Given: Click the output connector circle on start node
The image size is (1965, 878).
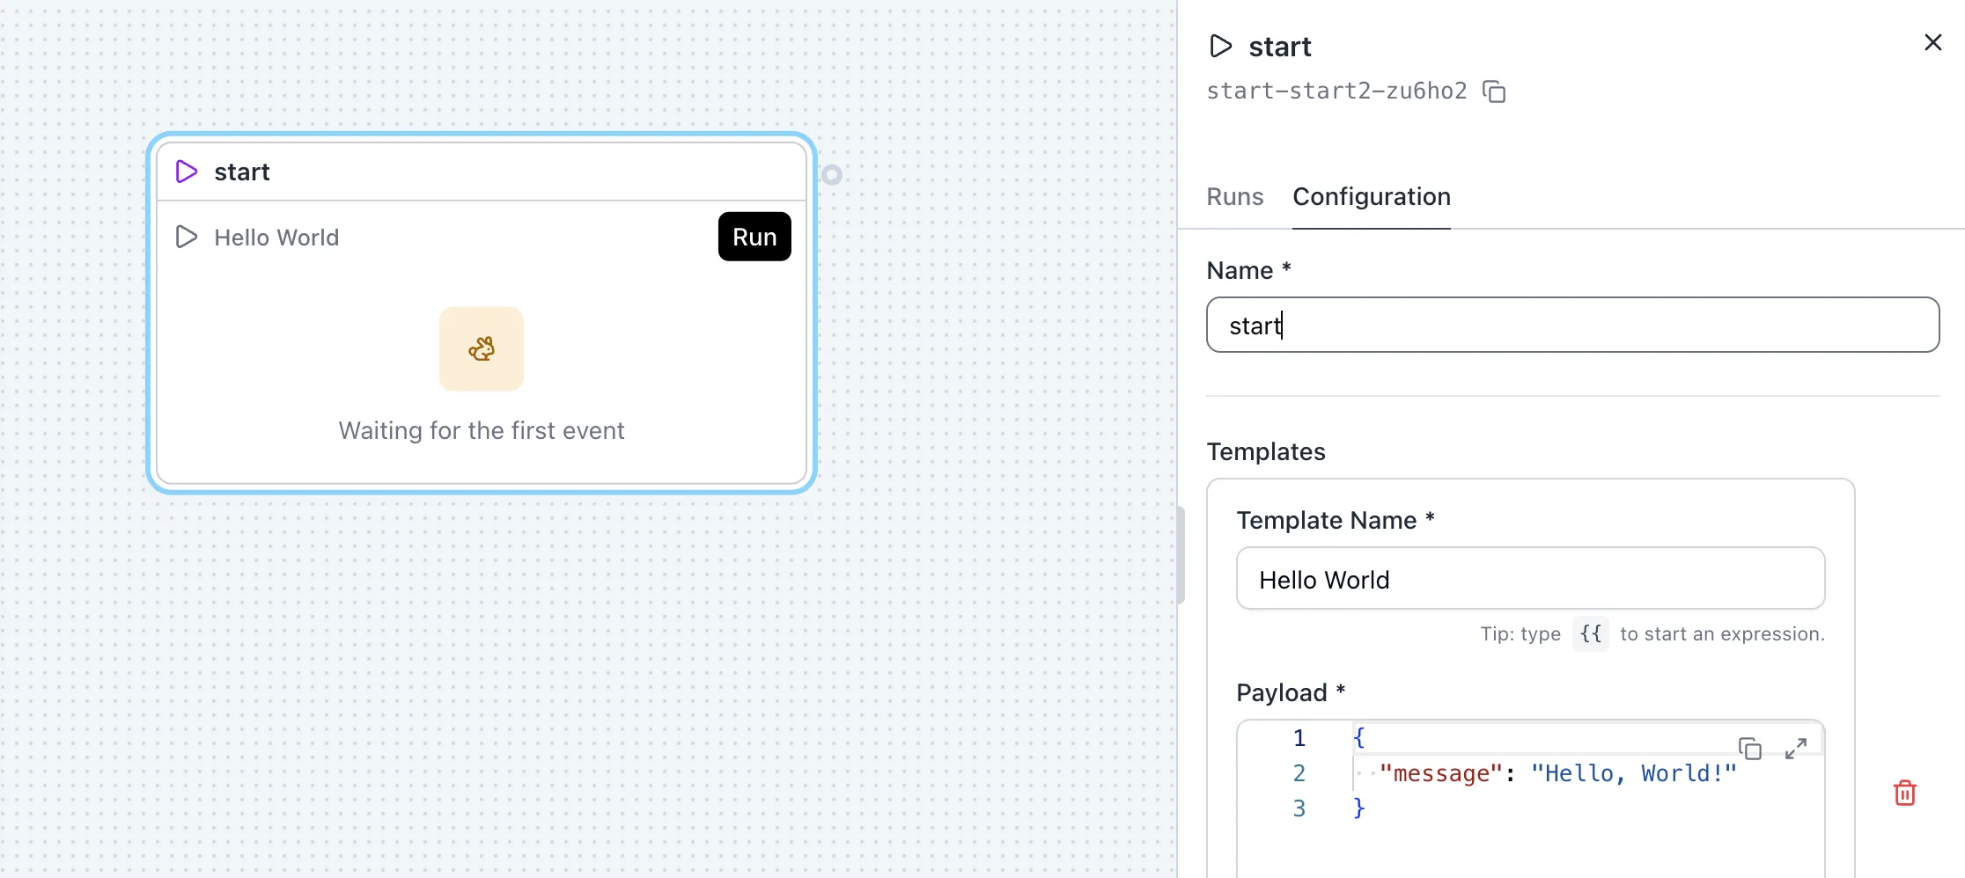Looking at the screenshot, I should point(832,175).
